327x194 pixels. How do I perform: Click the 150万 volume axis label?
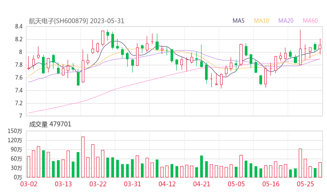pyautogui.click(x=15, y=131)
